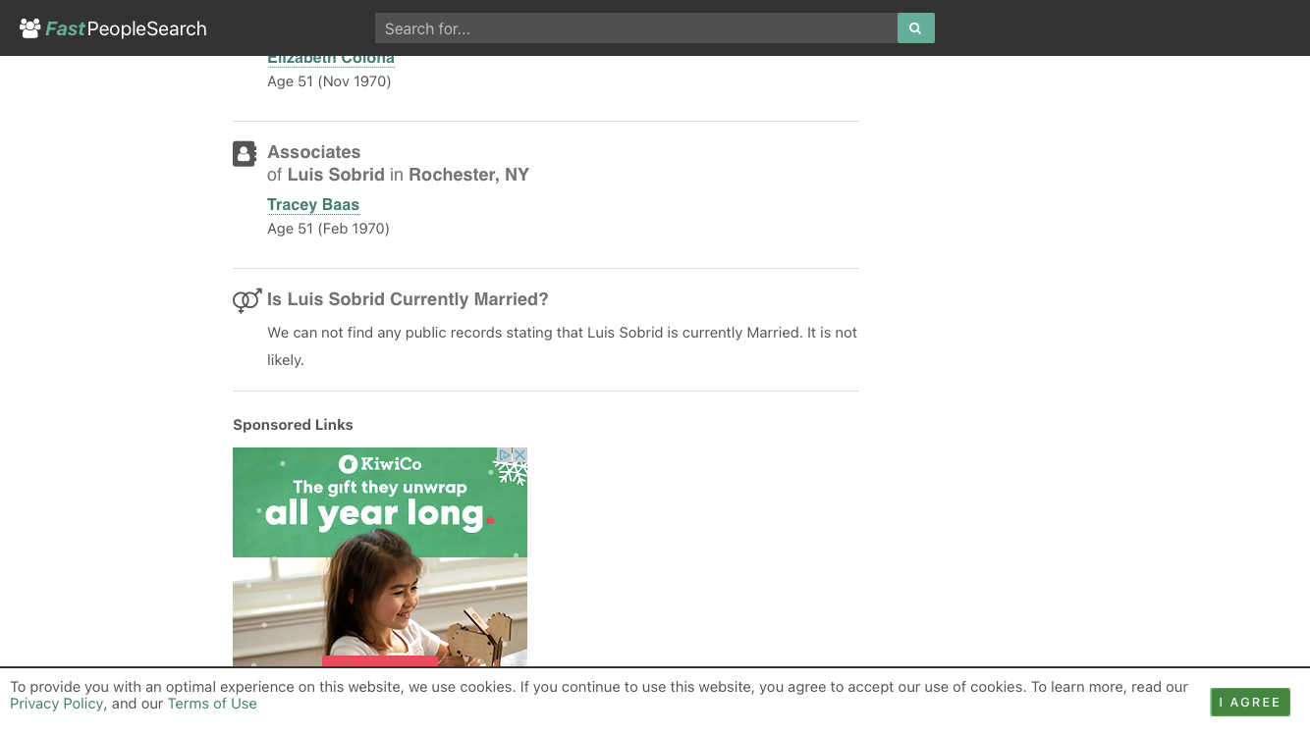Viewport: 1310px width, 736px height.
Task: Click 'Age 51 (Feb 1970)' text
Action: pos(328,229)
